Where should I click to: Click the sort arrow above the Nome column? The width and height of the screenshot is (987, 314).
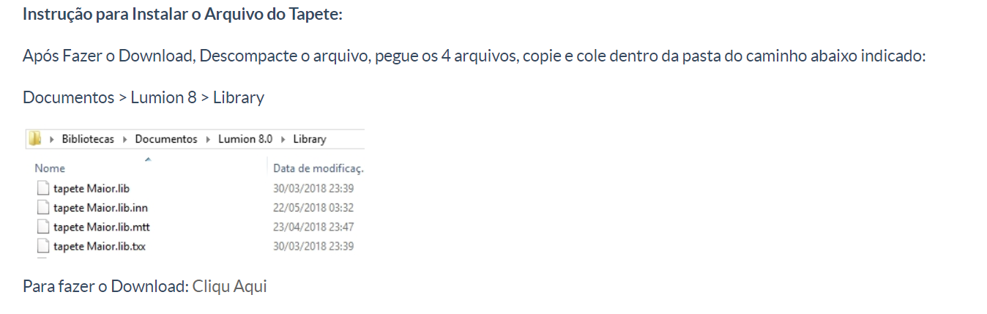pos(148,159)
